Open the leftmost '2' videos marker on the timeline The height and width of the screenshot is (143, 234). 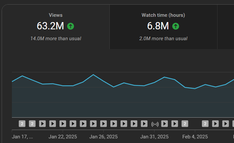pos(22,124)
